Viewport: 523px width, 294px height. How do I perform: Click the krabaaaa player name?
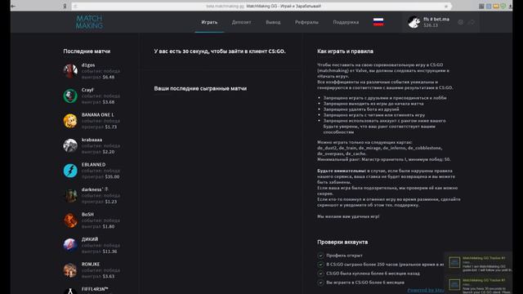(x=92, y=140)
